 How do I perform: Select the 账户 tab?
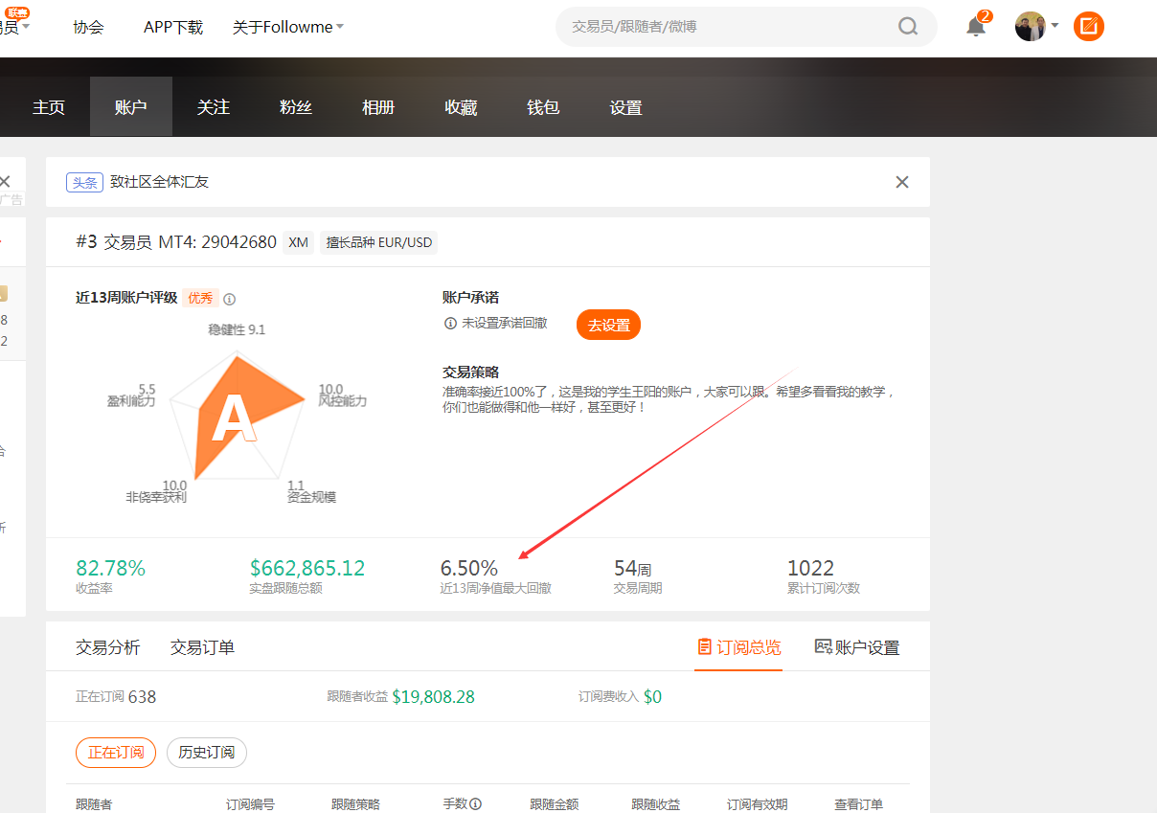point(131,107)
